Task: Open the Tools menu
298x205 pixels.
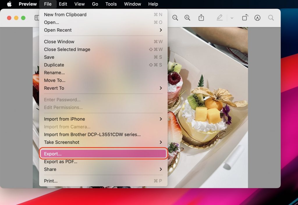Action: pos(111,4)
